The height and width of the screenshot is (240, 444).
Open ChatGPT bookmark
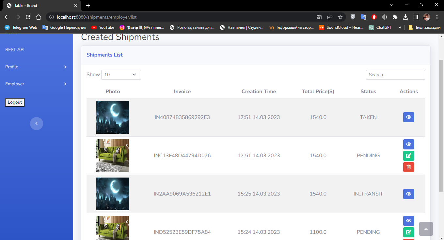tap(380, 27)
